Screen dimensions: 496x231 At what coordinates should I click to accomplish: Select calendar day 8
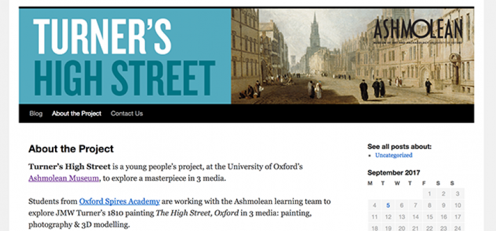point(429,206)
